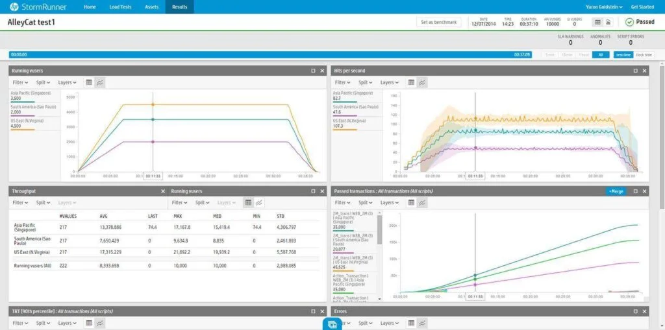Show graph view in merged Running vusers panel
Image resolution: width=665 pixels, height=330 pixels.
point(258,203)
